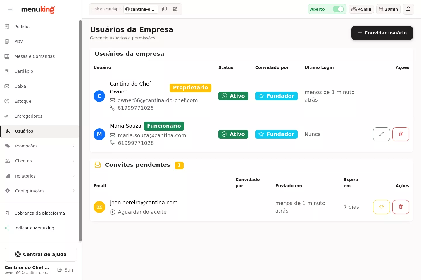
Task: Click the Fundador badge in the owner row
Action: click(x=276, y=96)
